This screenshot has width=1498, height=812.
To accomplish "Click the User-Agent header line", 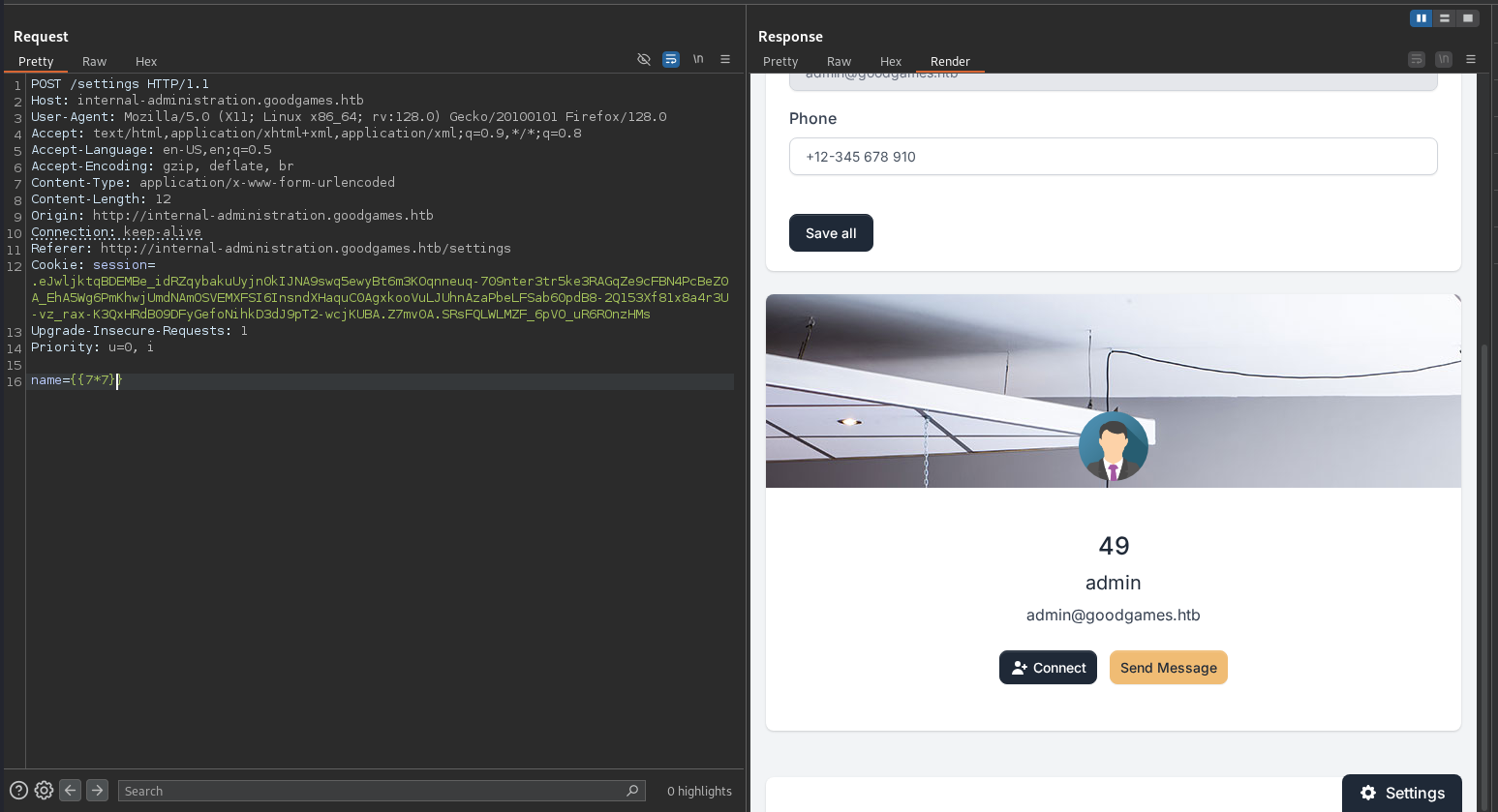I will pyautogui.click(x=349, y=117).
